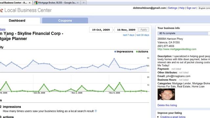This screenshot has width=210, height=118.
Task: Close the Mortgage Broker, 91355 search tab
Action: (x=78, y=3)
